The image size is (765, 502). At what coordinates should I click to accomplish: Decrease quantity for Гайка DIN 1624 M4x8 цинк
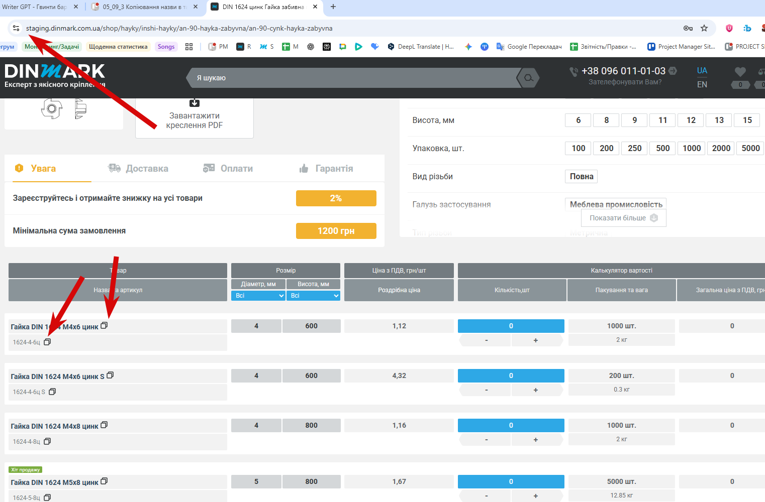[x=486, y=440]
